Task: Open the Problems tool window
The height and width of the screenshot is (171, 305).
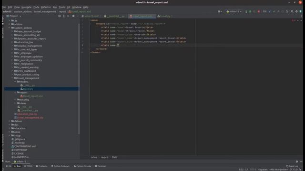Action: [41, 166]
